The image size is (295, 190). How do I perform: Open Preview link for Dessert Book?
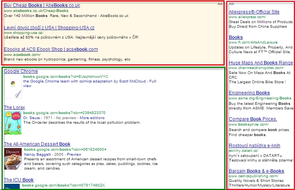[74, 155]
